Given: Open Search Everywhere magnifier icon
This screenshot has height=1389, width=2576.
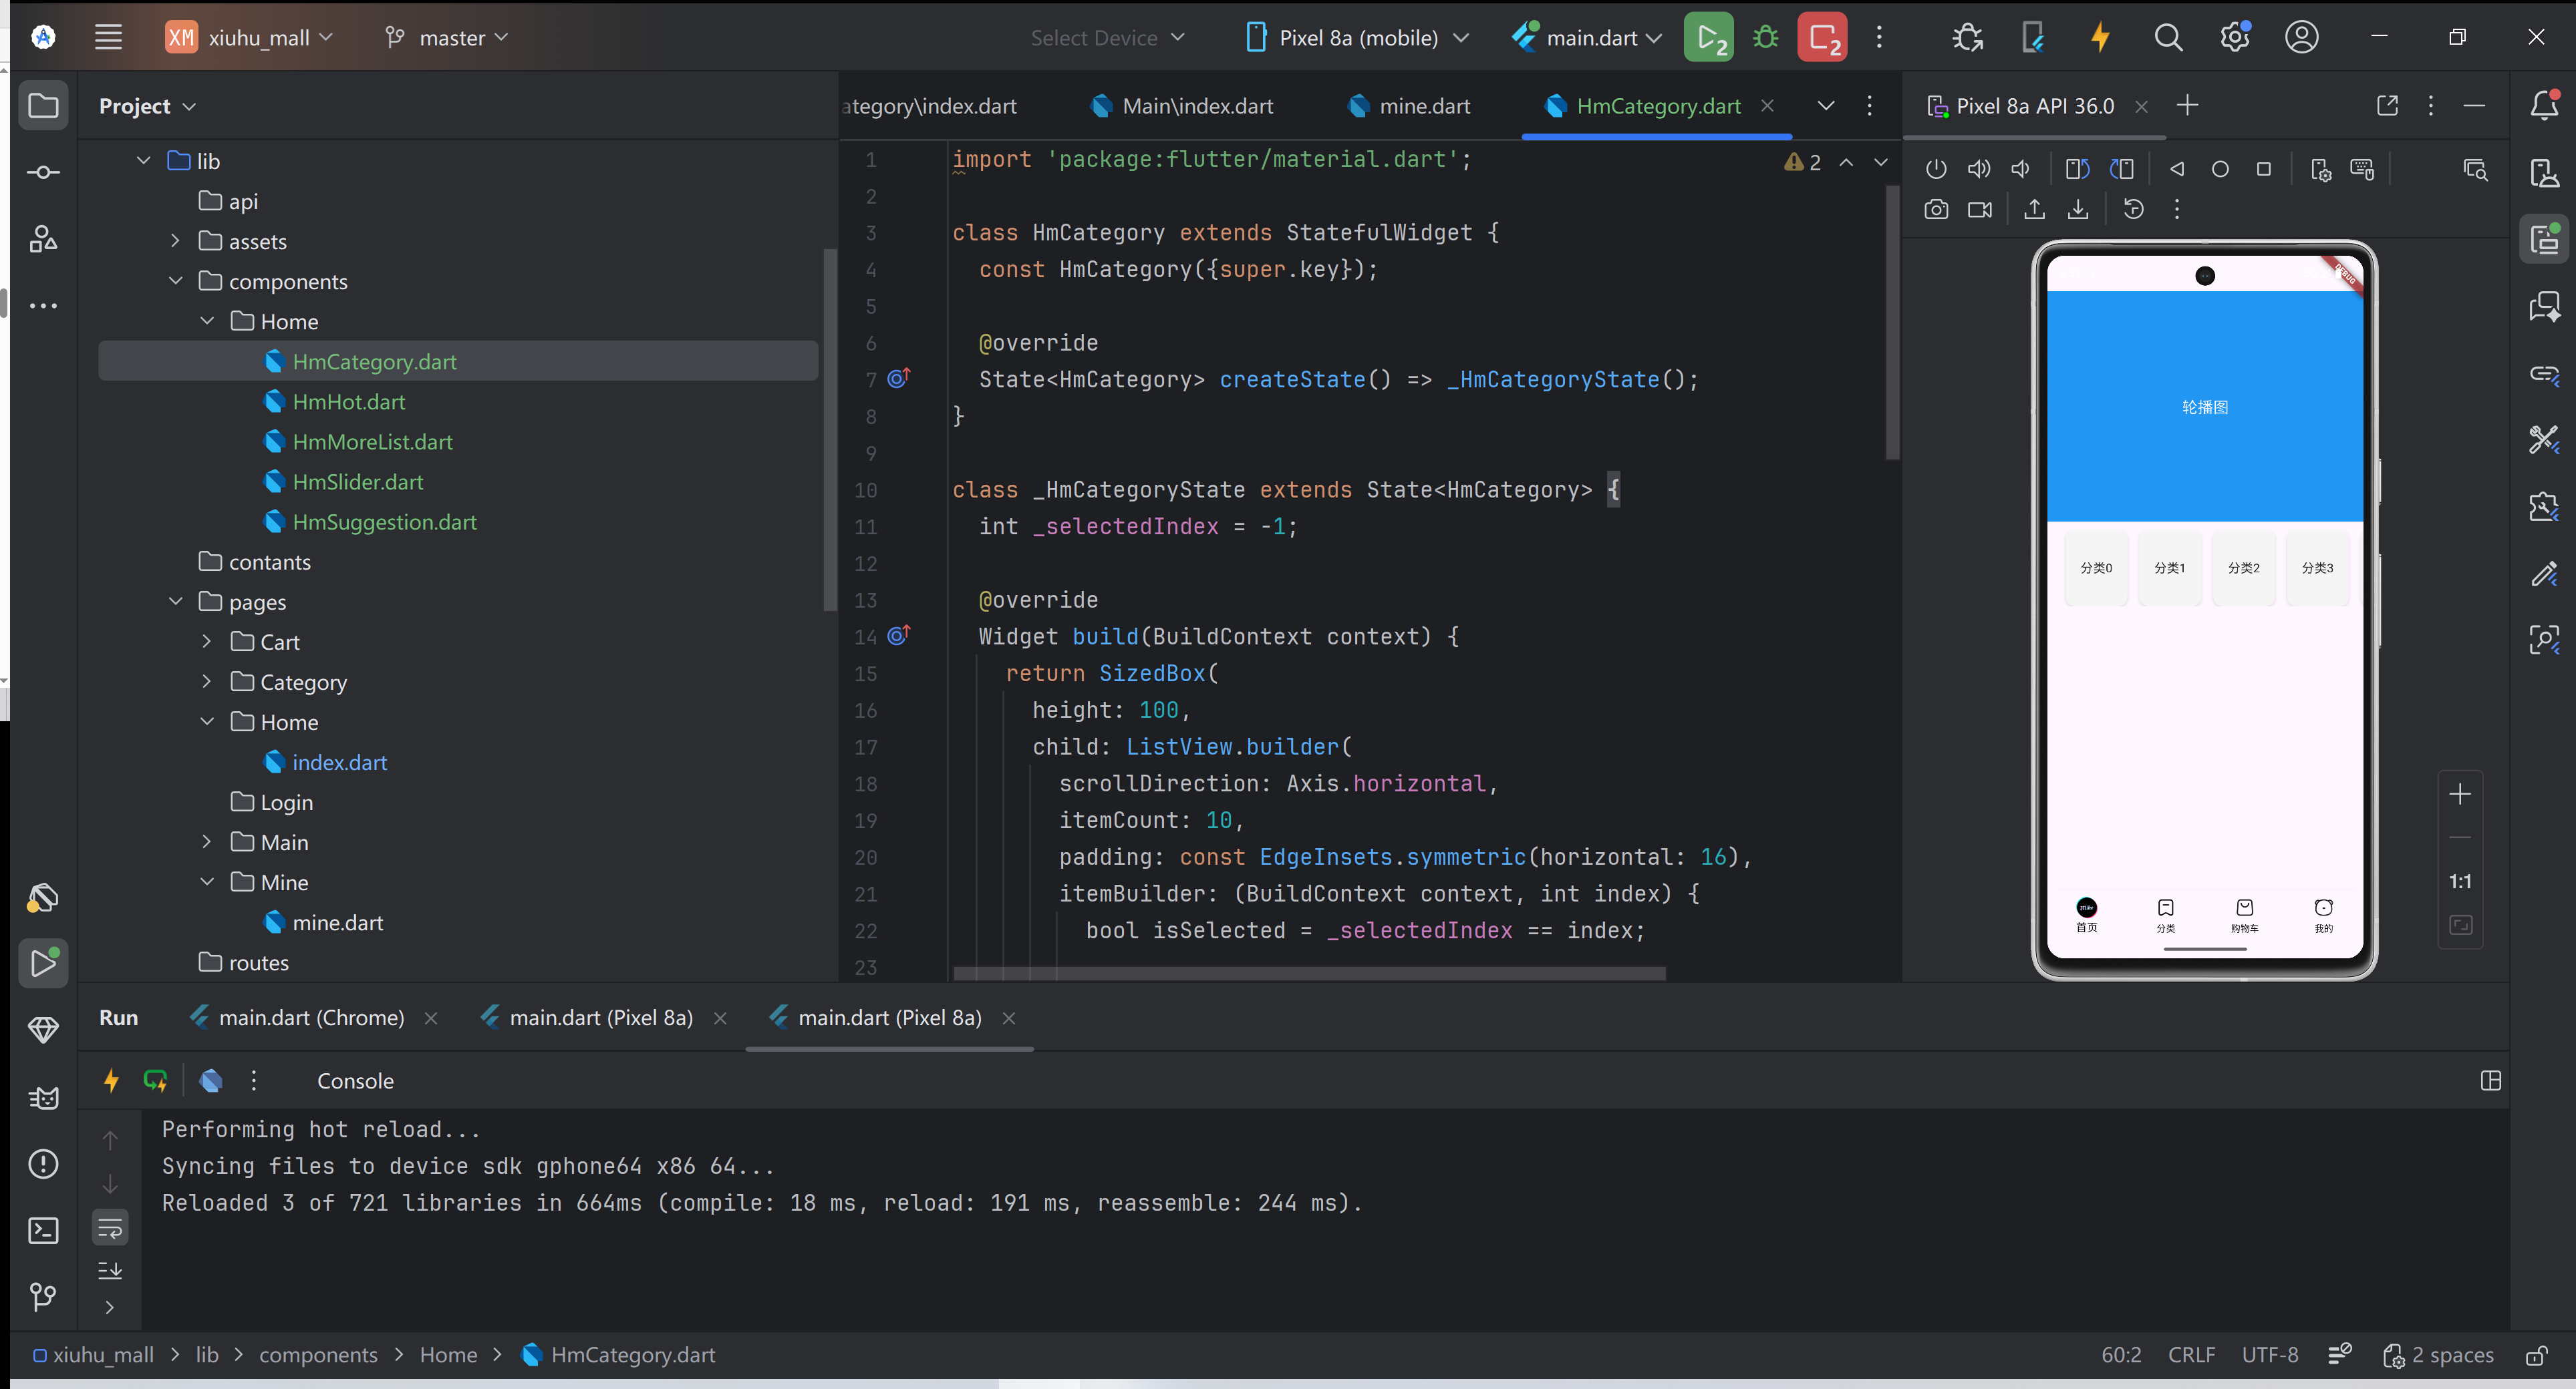Looking at the screenshot, I should 2168,37.
